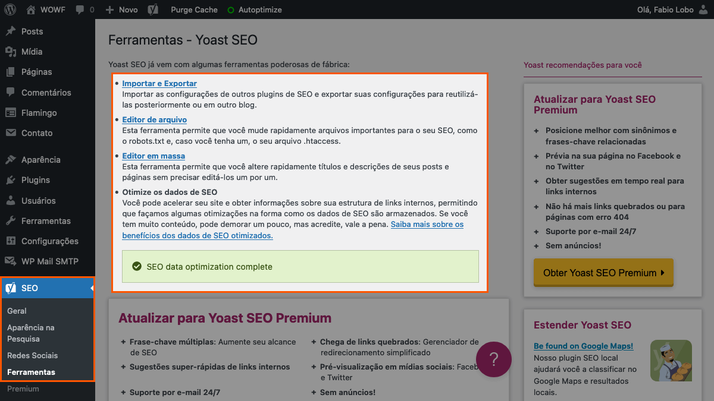This screenshot has width=714, height=401.
Task: Open Be found on Google Maps link
Action: tap(583, 346)
